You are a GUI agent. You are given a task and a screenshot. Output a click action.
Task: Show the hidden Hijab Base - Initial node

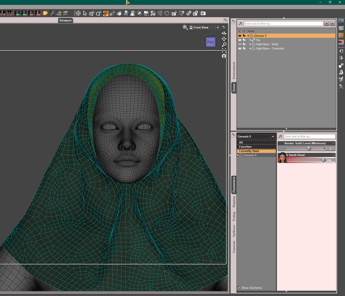240,44
